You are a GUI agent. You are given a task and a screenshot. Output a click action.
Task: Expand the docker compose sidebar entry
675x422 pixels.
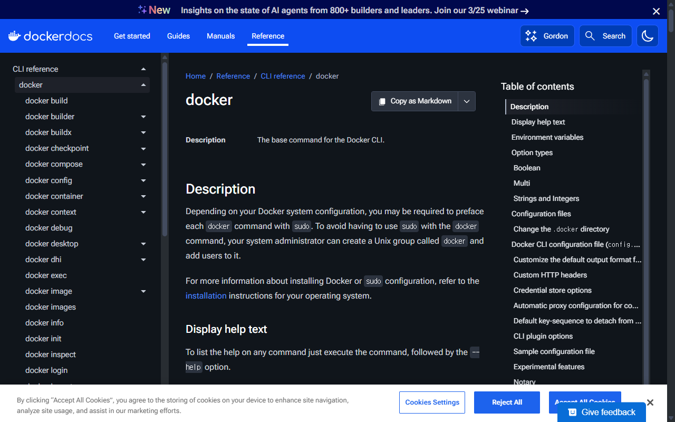tap(143, 164)
